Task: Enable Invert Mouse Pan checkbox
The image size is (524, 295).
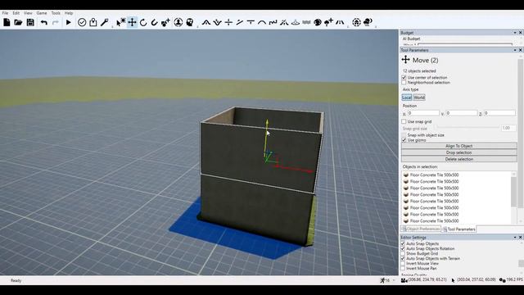Action: tap(403, 268)
